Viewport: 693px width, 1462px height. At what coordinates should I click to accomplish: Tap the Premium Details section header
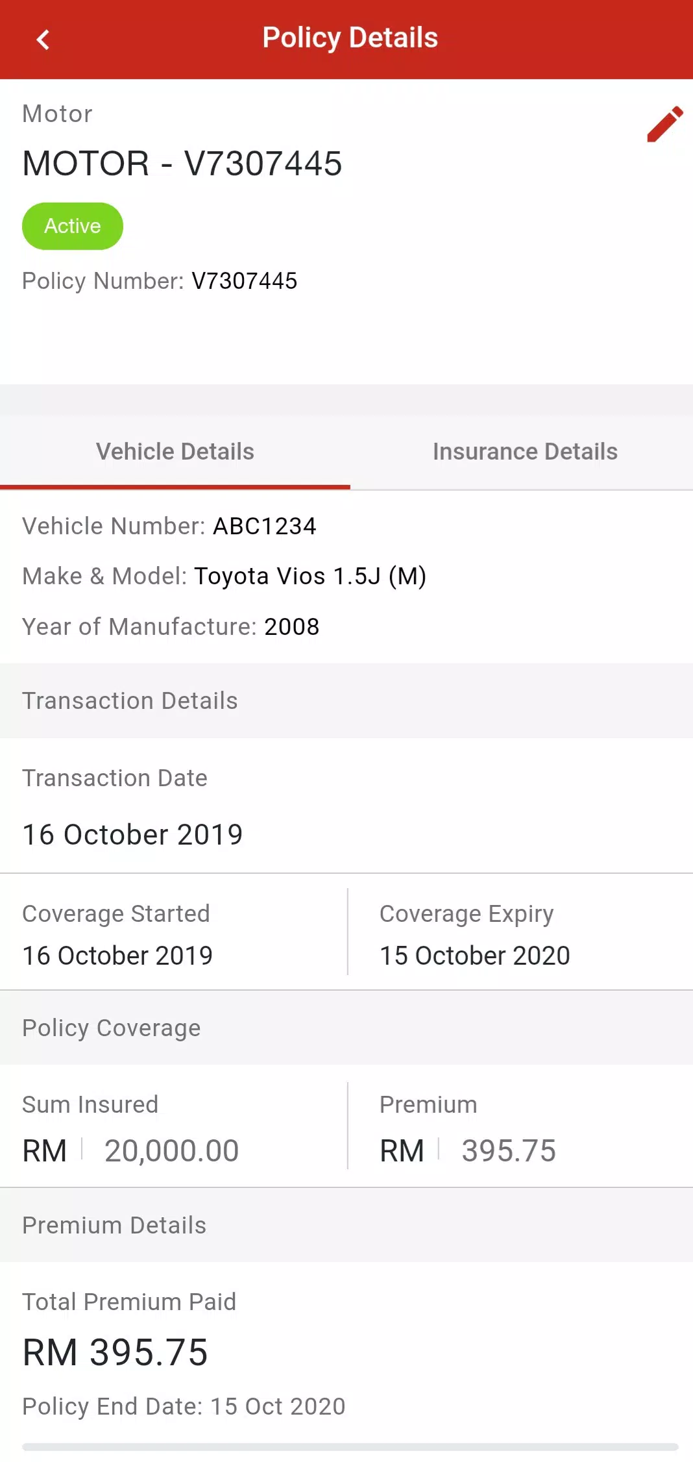346,1225
